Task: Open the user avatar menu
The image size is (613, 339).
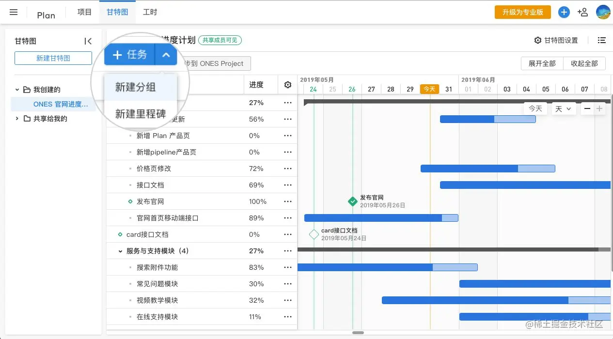Action: tap(603, 12)
